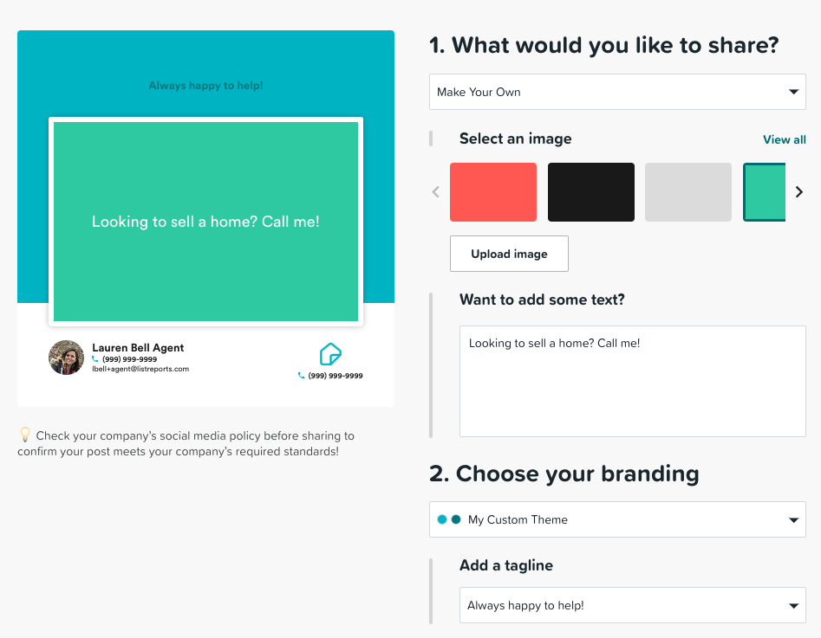The image size is (821, 638).
Task: Click phone icon below the house logo
Action: click(301, 376)
